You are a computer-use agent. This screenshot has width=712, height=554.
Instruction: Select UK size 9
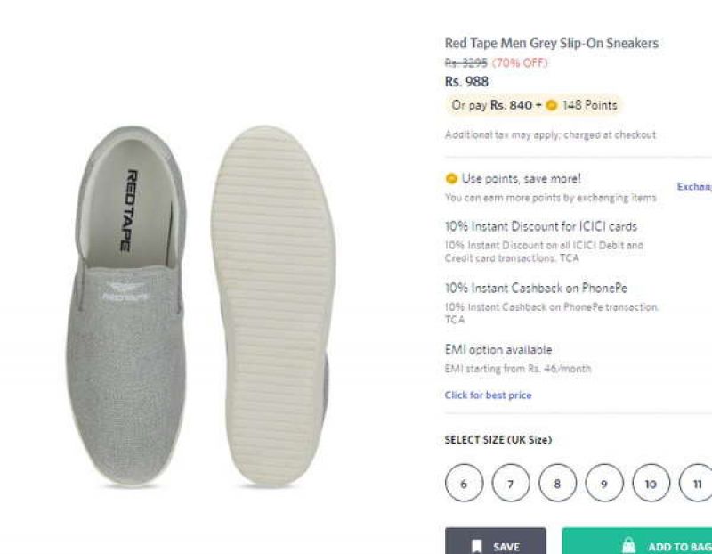(604, 484)
